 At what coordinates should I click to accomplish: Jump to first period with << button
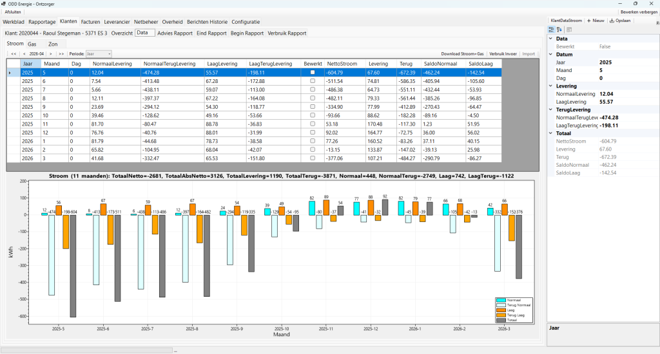[14, 54]
